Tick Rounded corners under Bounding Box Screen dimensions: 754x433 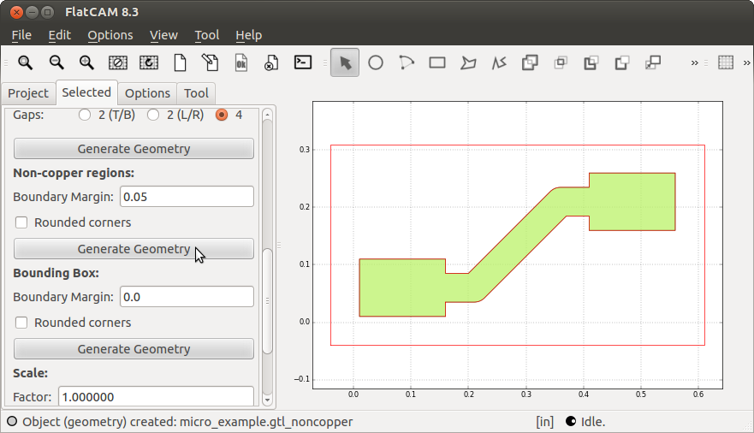[x=21, y=323]
